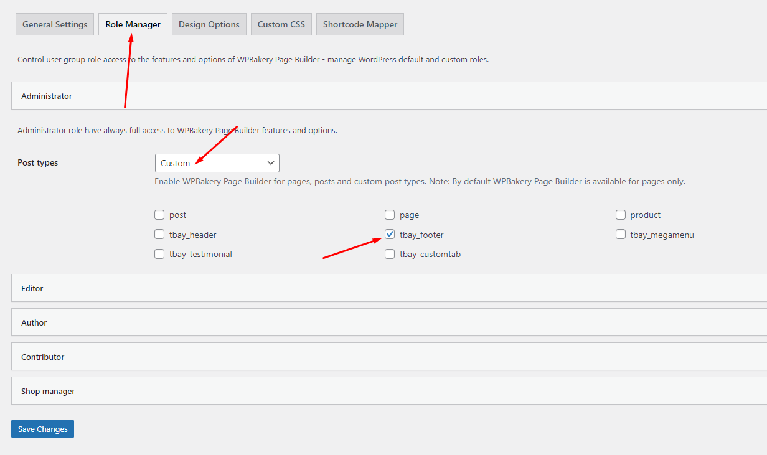Screen dimensions: 767x455
Task: Tick the tbay_testimonial checkbox
Action: click(159, 254)
